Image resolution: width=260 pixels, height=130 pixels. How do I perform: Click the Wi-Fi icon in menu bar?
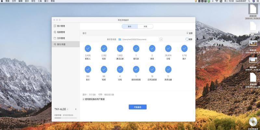coord(217,1)
